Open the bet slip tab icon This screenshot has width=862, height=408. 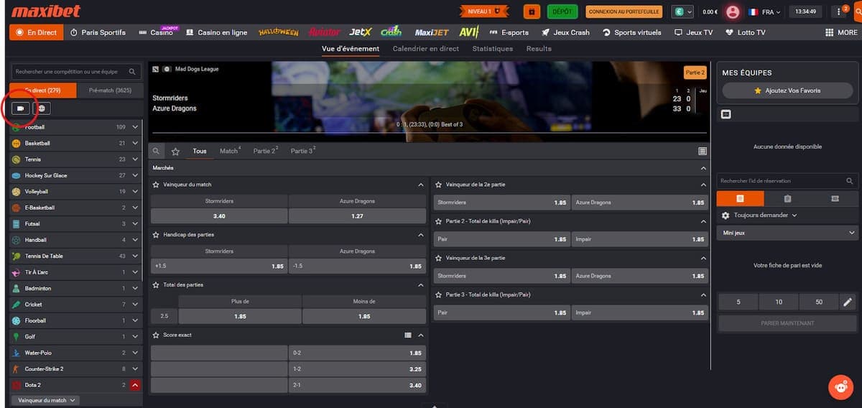point(741,198)
